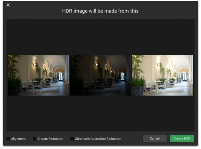Click empty preview area above the thumbnails

point(100,37)
